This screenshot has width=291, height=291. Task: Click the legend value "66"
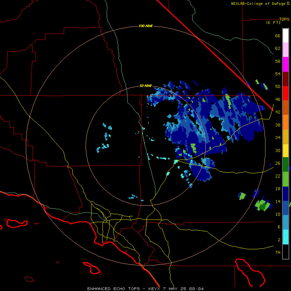pyautogui.click(x=278, y=36)
